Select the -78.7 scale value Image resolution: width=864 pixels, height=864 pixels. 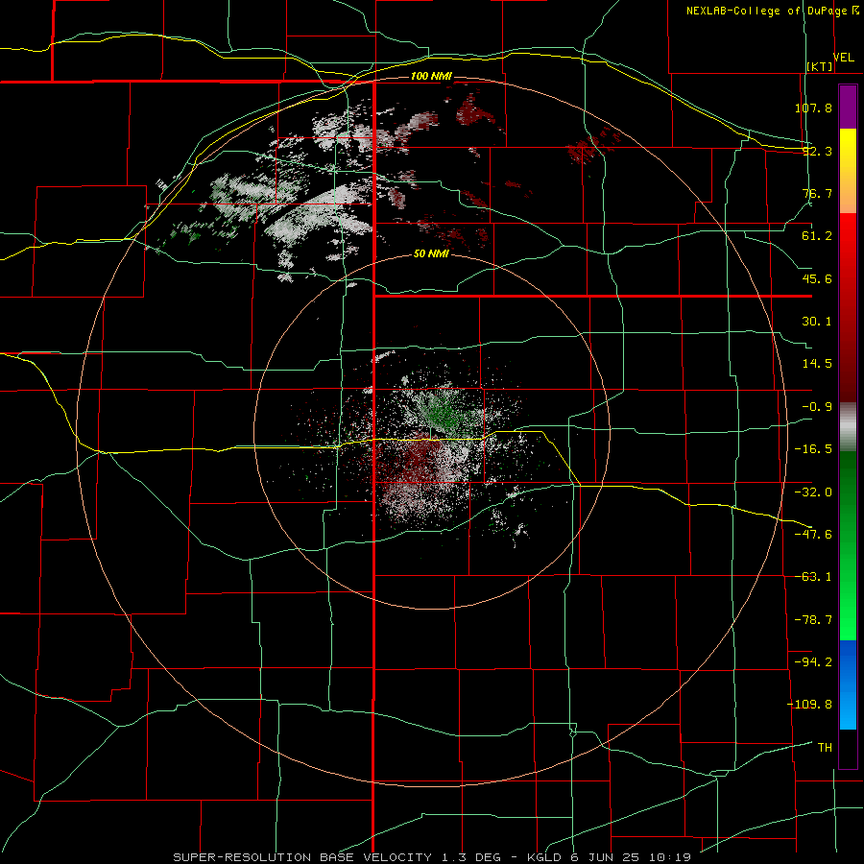click(813, 620)
